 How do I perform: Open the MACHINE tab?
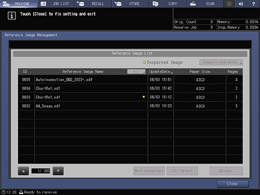(19, 4)
